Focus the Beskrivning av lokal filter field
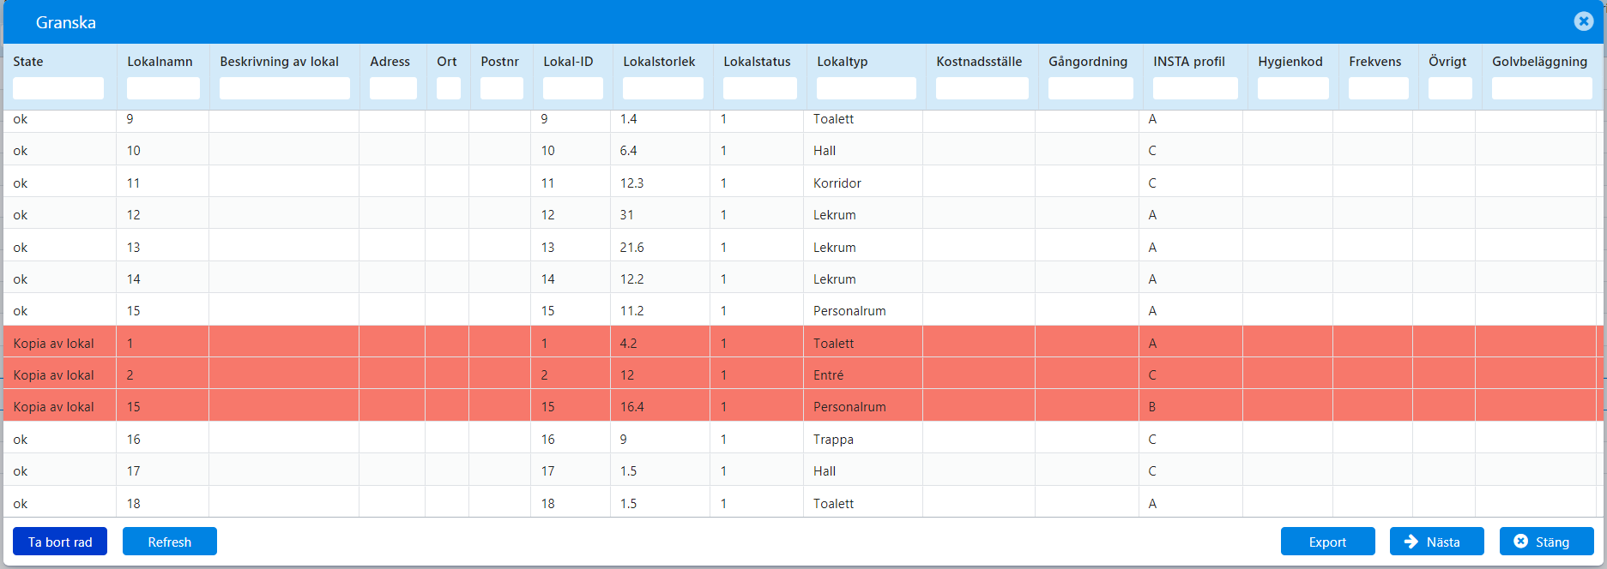This screenshot has height=569, width=1607. pos(285,88)
